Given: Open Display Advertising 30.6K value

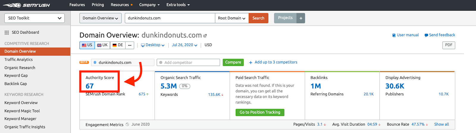Looking at the screenshot, I should pos(395,86).
